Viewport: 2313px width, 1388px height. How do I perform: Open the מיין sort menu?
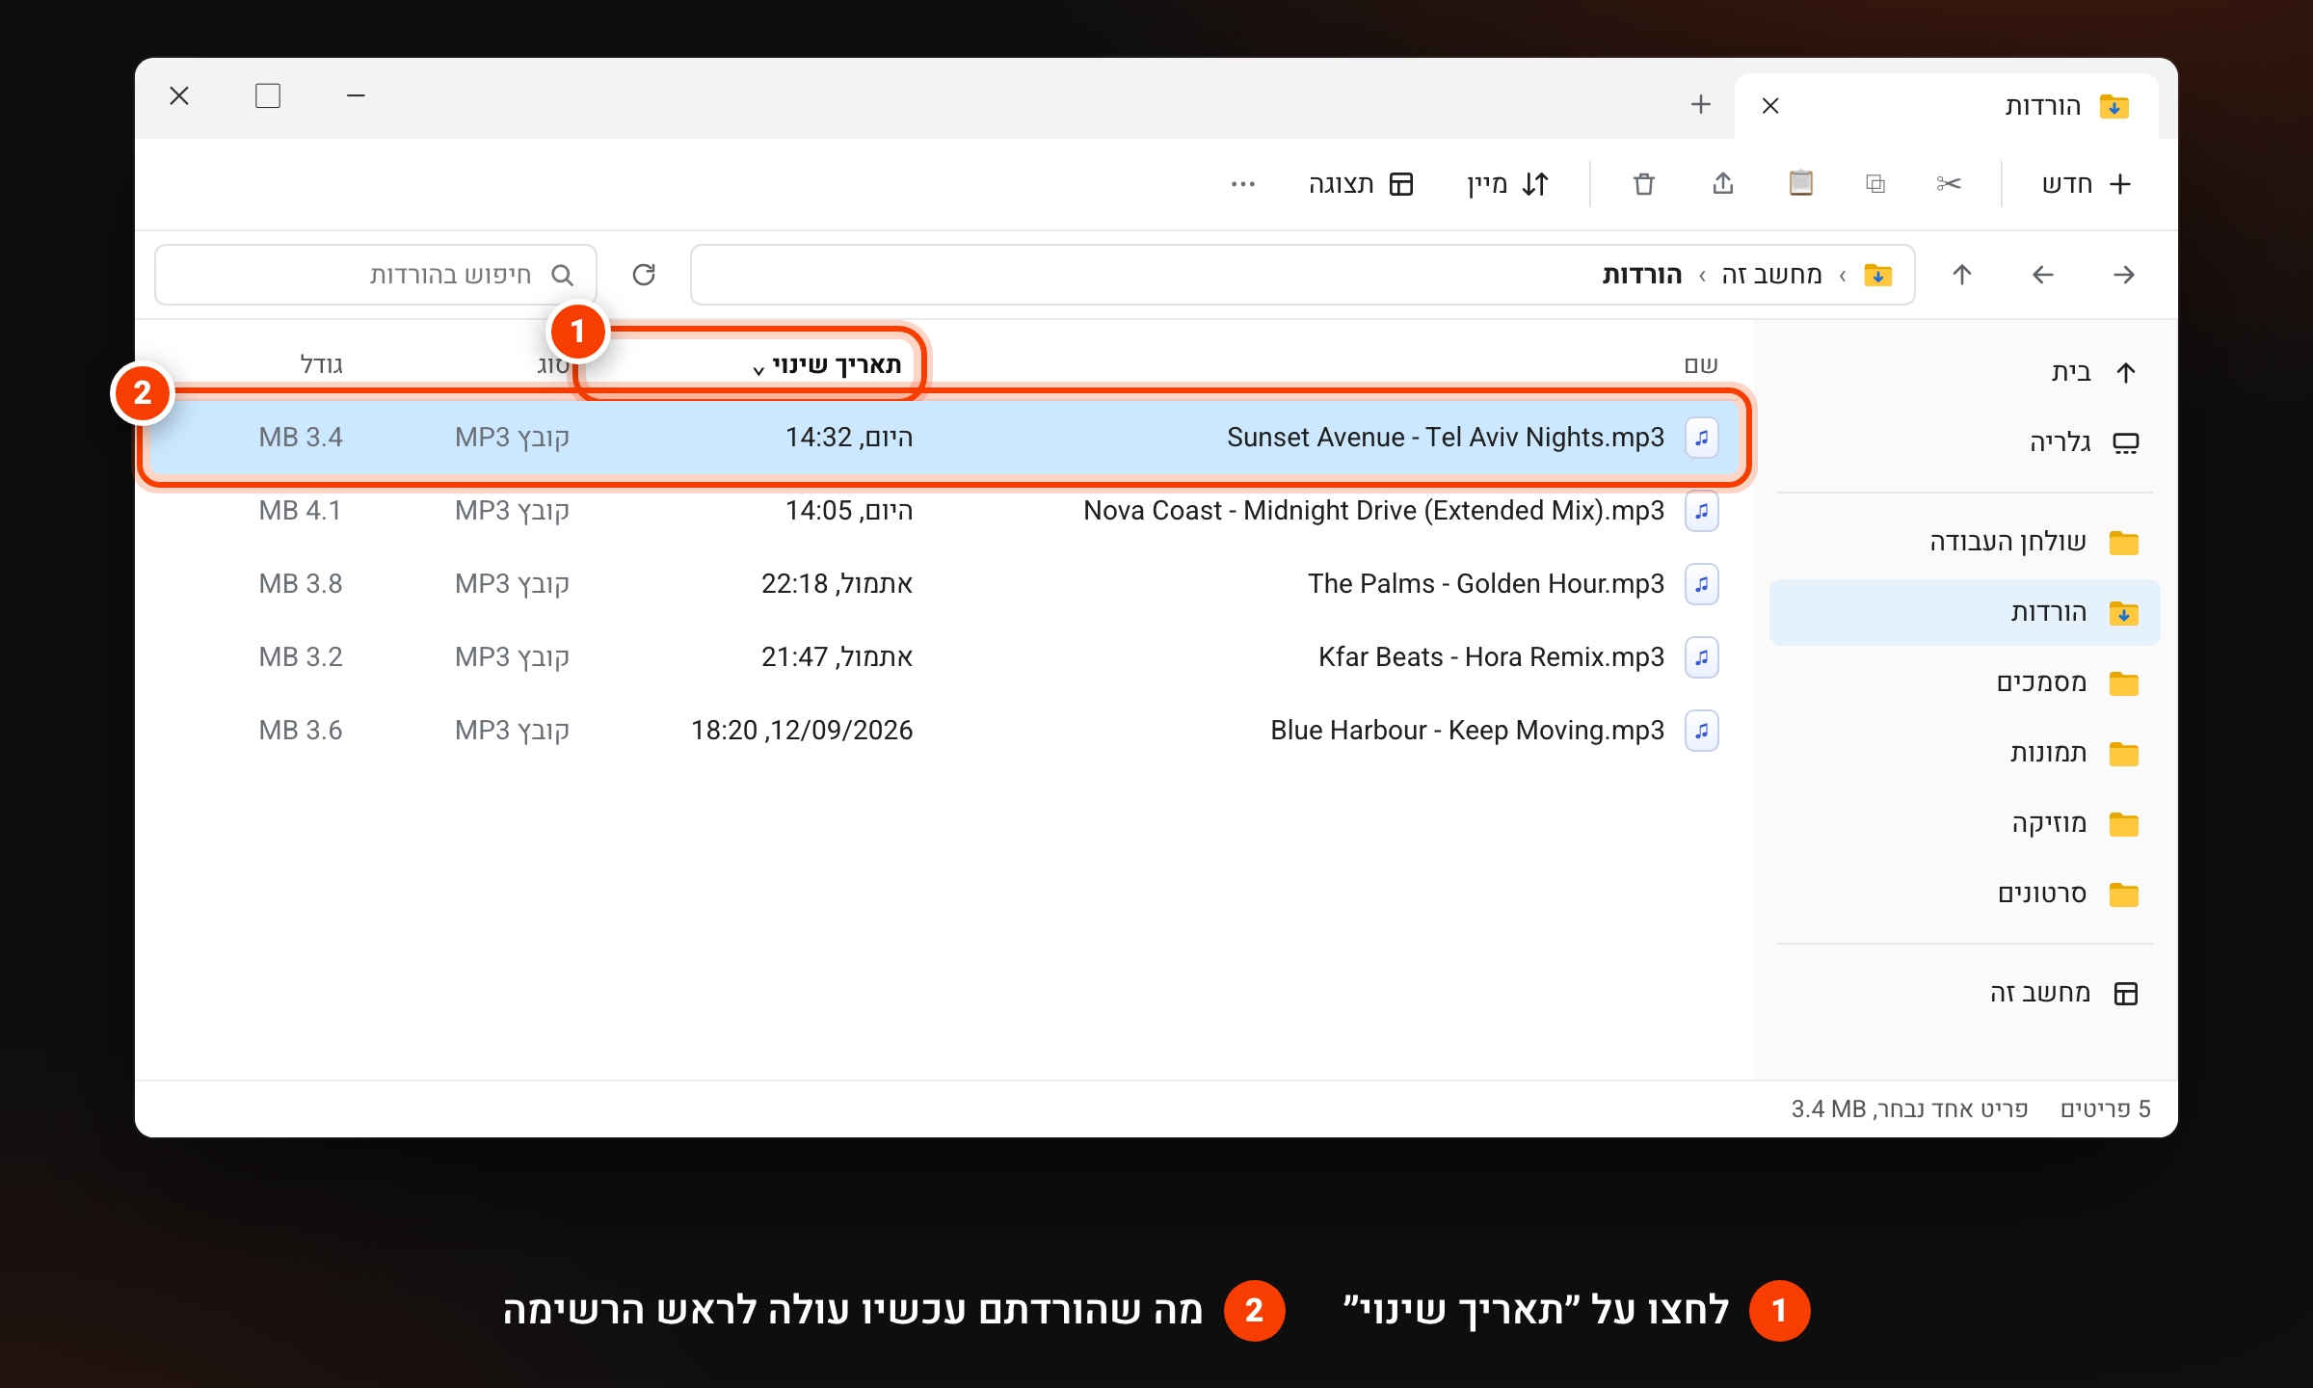coord(1507,183)
